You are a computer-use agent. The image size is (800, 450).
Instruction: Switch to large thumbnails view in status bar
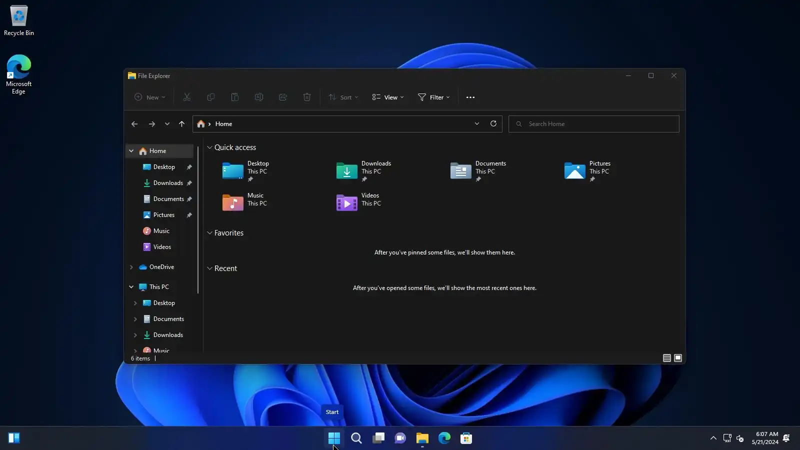point(678,358)
